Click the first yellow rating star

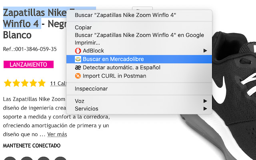click(8, 83)
